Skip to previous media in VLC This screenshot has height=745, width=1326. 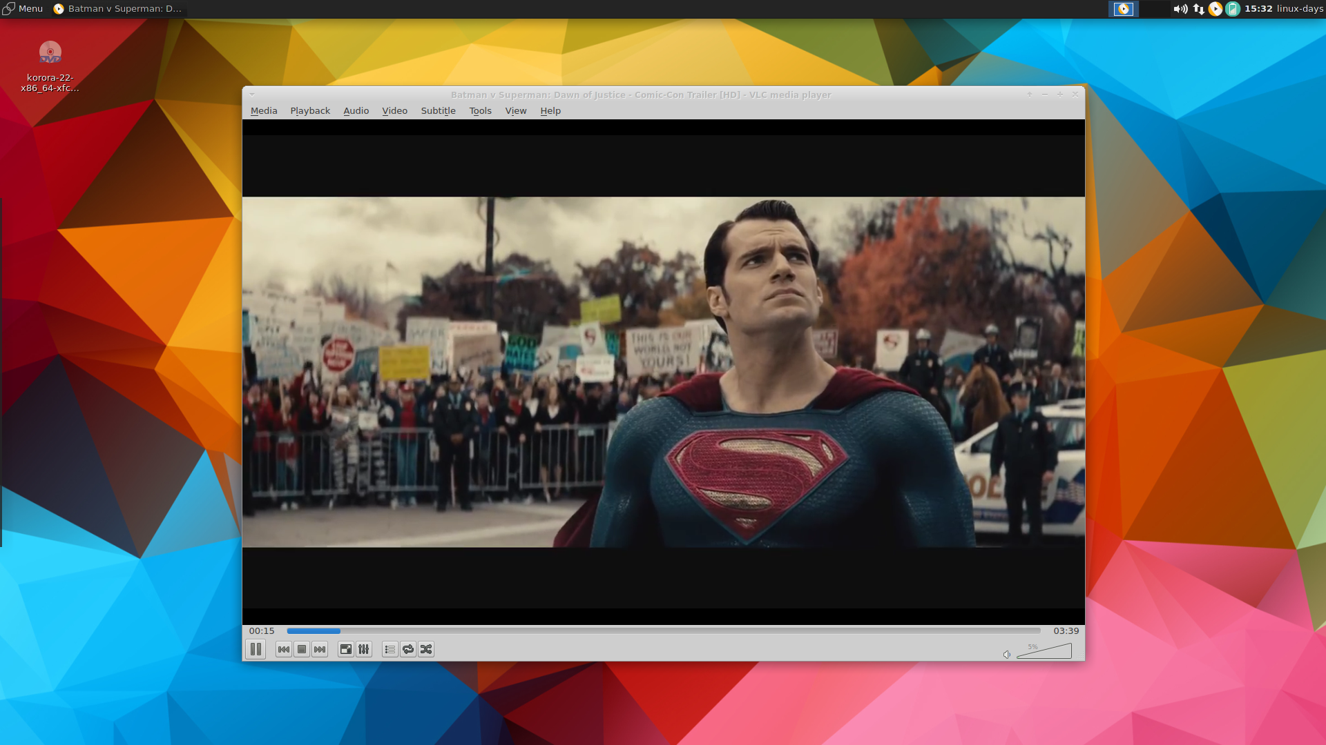283,649
